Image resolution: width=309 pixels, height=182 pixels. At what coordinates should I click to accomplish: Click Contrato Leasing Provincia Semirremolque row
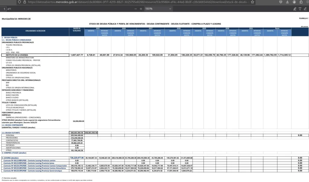click(x=33, y=171)
